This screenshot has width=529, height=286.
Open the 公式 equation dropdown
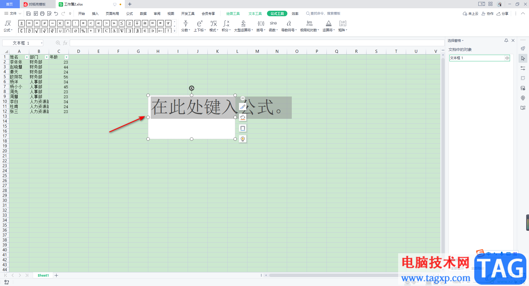click(x=8, y=26)
